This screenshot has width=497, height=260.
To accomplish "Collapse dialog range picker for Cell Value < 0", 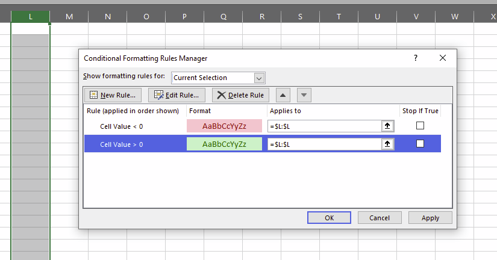I will pyautogui.click(x=387, y=126).
